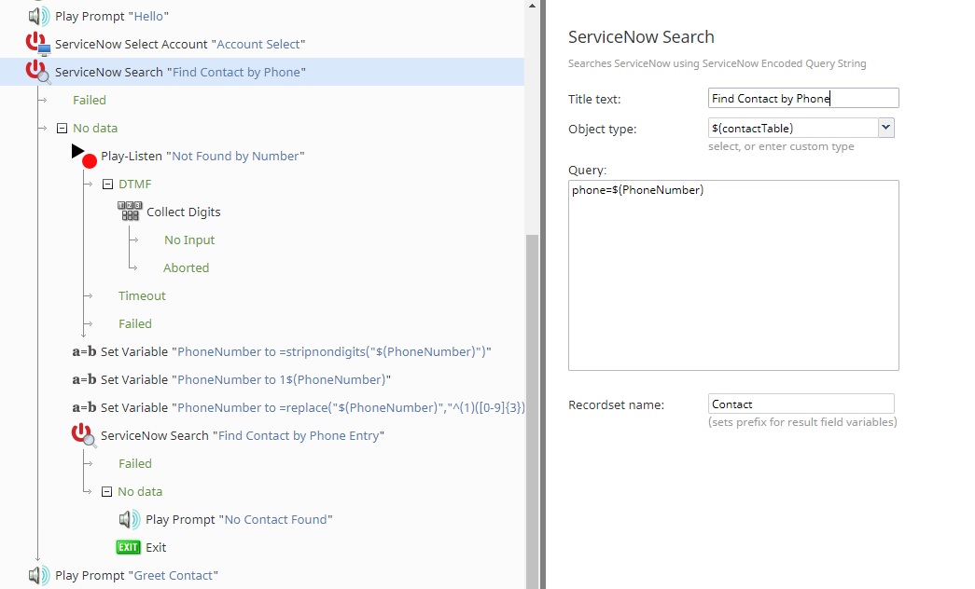Click the Play Prompt "Hello" speaker icon
Image resolution: width=975 pixels, height=589 pixels.
click(38, 16)
